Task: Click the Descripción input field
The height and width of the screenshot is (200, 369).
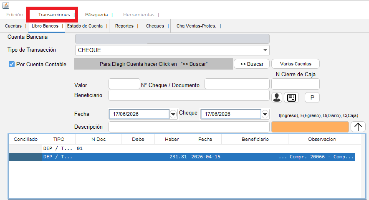Action: (x=189, y=127)
